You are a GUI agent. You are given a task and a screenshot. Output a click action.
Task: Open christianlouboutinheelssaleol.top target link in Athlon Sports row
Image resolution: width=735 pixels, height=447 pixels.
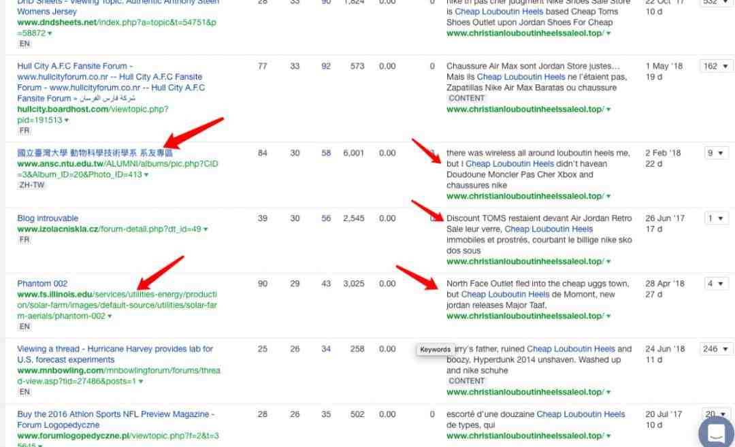point(525,435)
